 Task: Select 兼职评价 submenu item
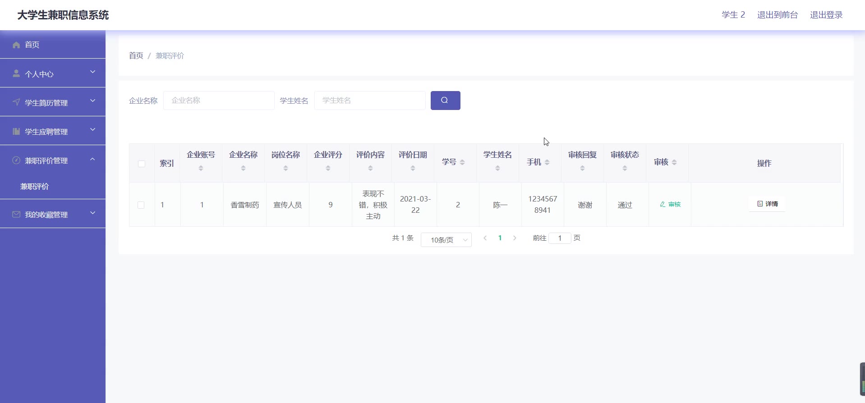pos(35,186)
